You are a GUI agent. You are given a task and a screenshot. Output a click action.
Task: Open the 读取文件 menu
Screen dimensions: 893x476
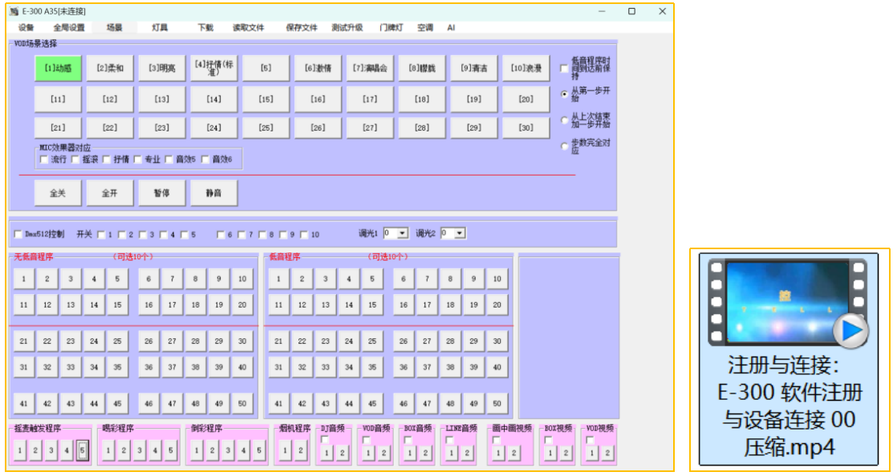[x=248, y=27]
